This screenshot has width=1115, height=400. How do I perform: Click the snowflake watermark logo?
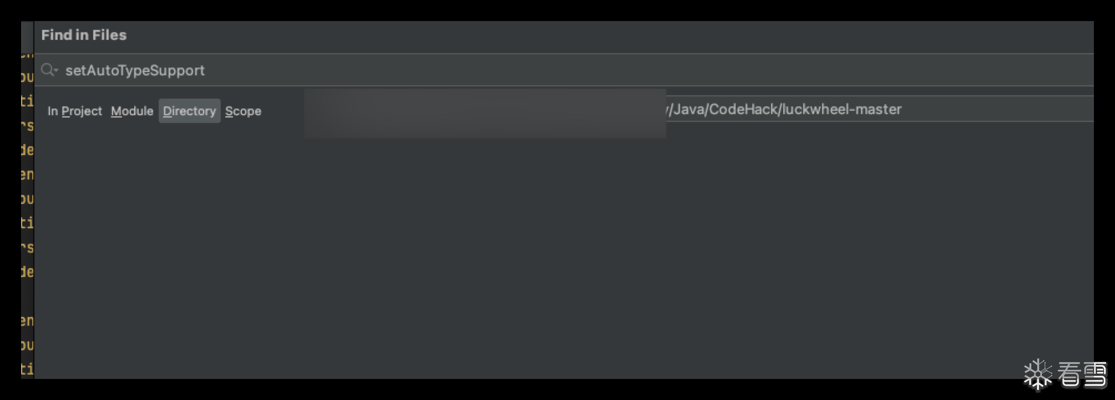pyautogui.click(x=1037, y=375)
